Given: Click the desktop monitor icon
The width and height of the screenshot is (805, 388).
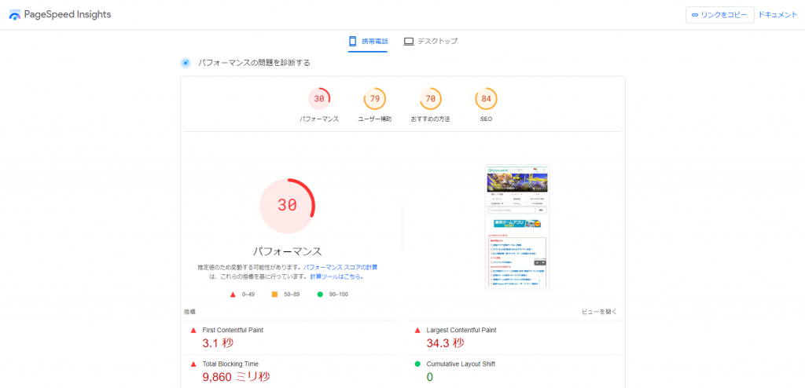Looking at the screenshot, I should (408, 41).
